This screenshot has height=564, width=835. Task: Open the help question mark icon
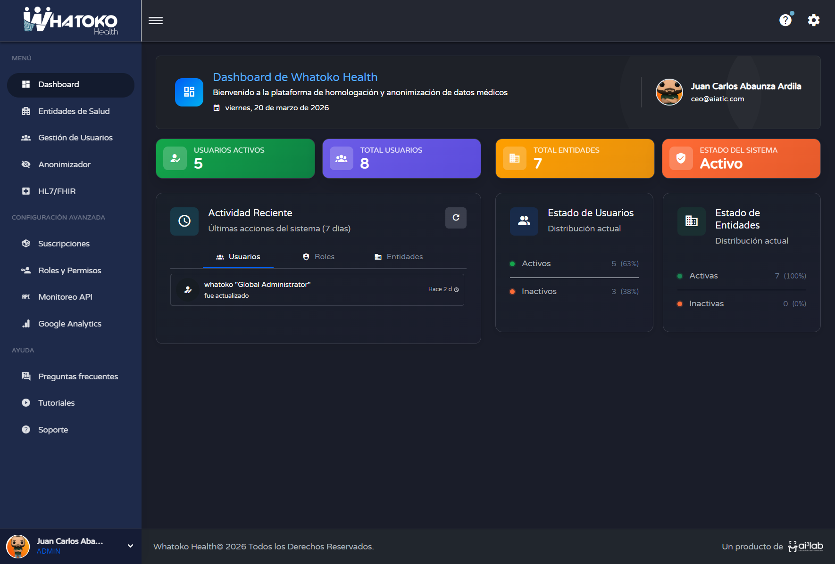coord(785,20)
